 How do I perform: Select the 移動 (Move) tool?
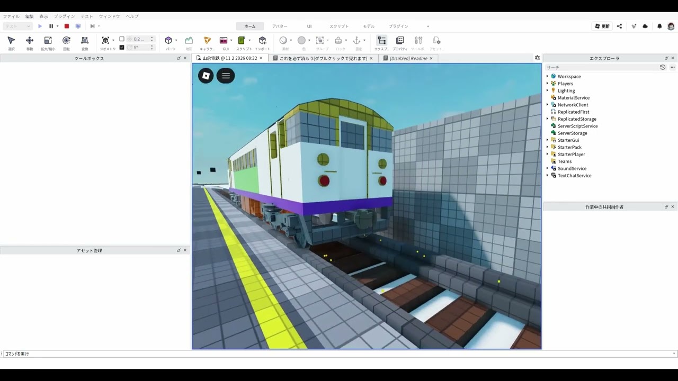[30, 43]
